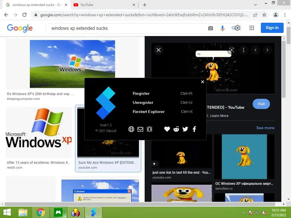Start voice search microphone icon

222,28
